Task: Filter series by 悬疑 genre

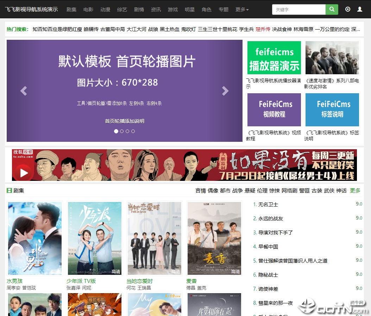Action: (x=250, y=191)
